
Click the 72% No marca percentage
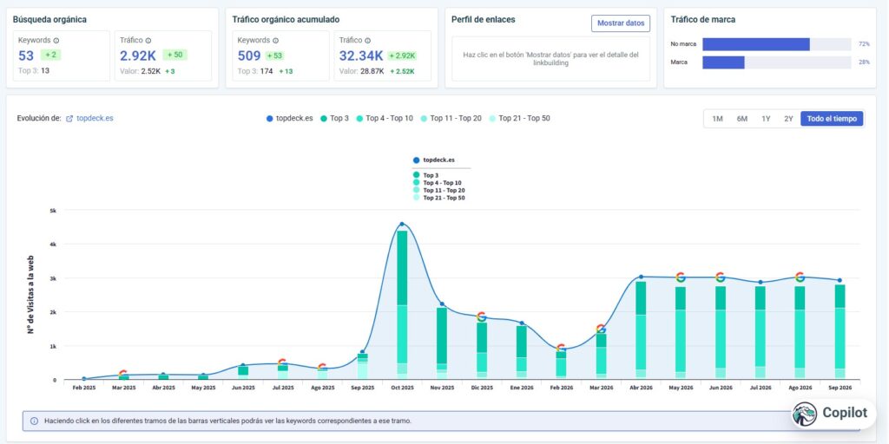click(864, 44)
